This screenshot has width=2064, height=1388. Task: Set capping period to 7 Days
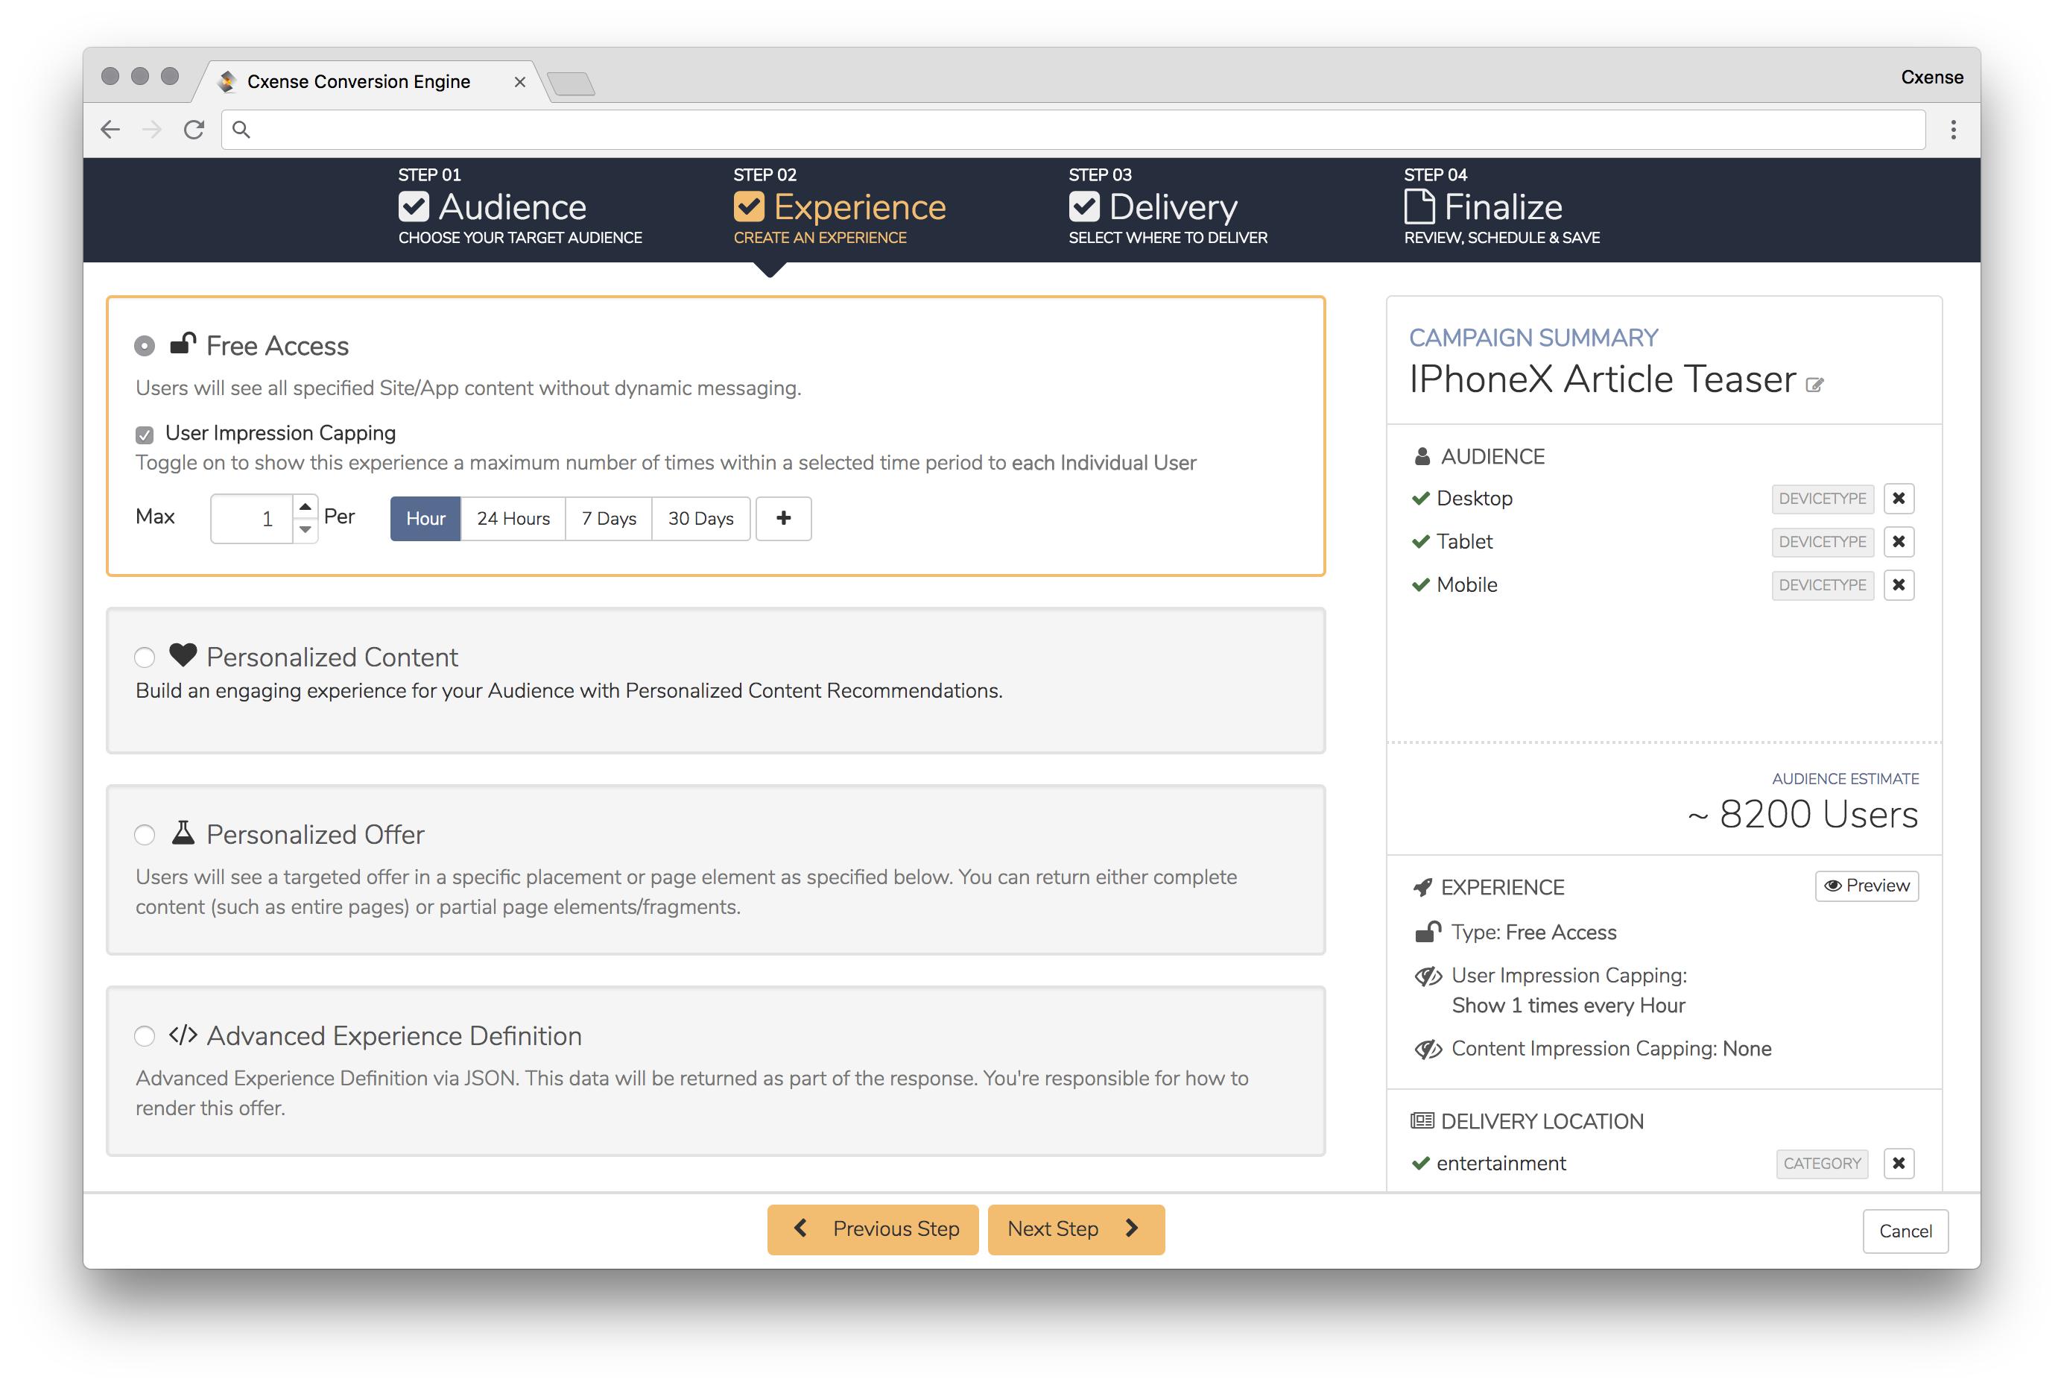point(609,518)
